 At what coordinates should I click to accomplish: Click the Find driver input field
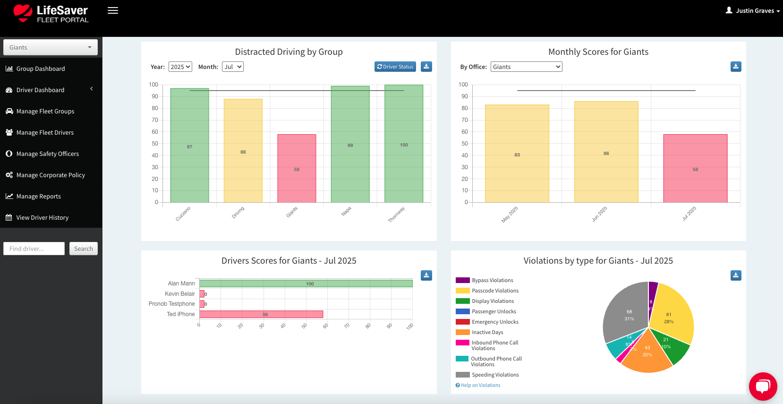[x=34, y=249]
